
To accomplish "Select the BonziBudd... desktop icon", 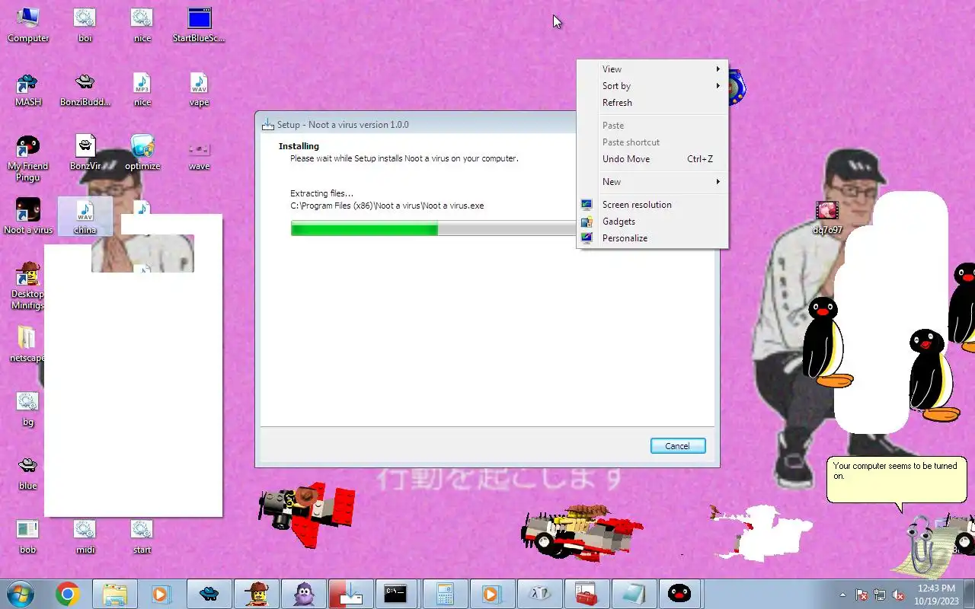I will pos(85,89).
